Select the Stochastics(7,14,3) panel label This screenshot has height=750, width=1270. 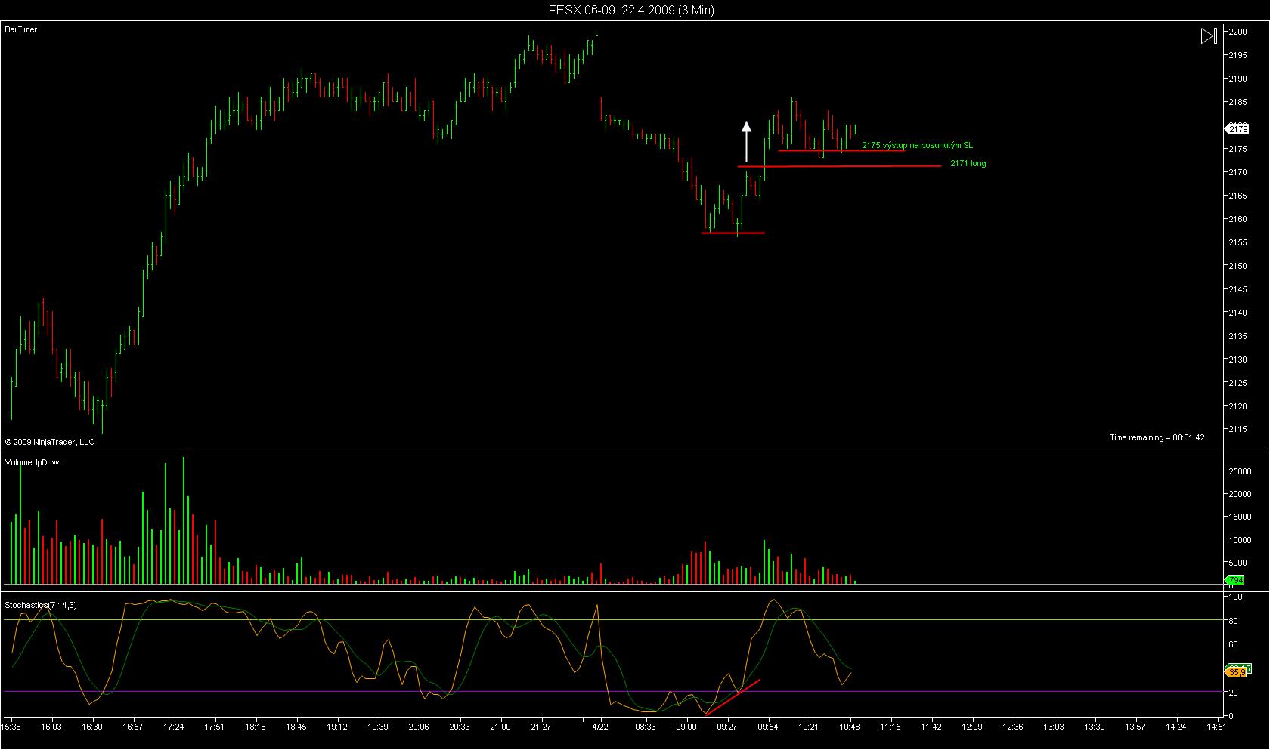click(41, 605)
